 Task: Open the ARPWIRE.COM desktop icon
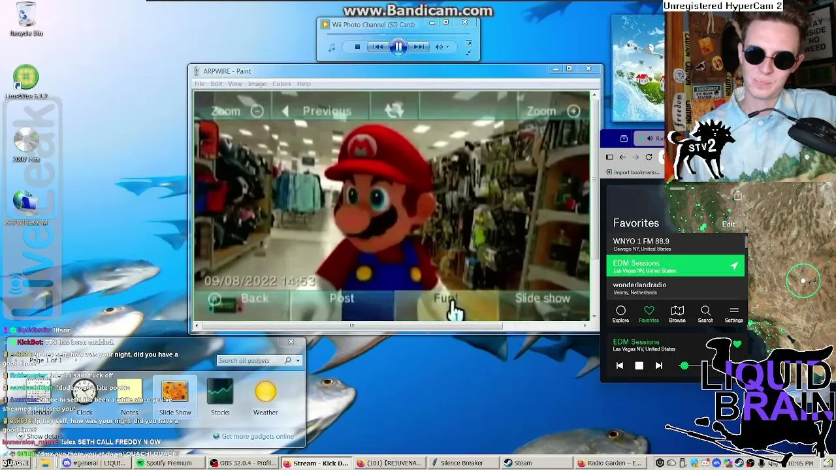[26, 209]
